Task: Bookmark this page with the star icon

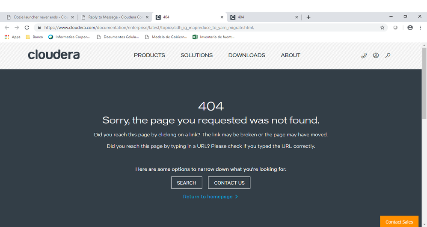Action: pos(383,27)
